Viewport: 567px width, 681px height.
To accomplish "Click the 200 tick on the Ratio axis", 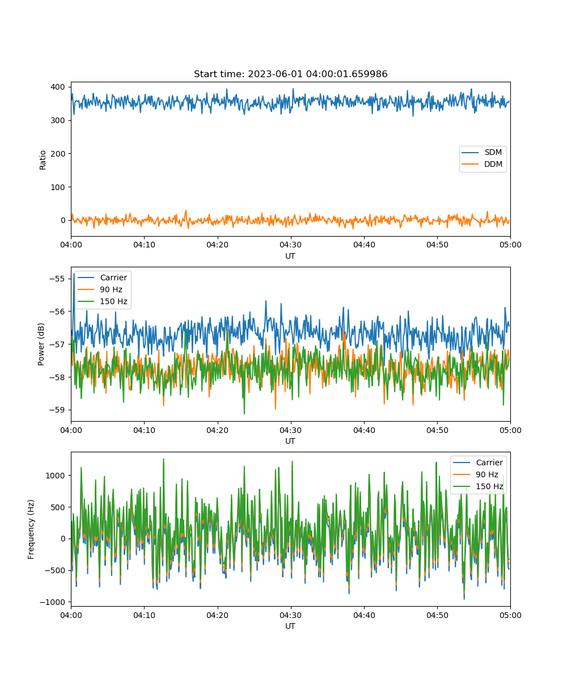I will [60, 153].
